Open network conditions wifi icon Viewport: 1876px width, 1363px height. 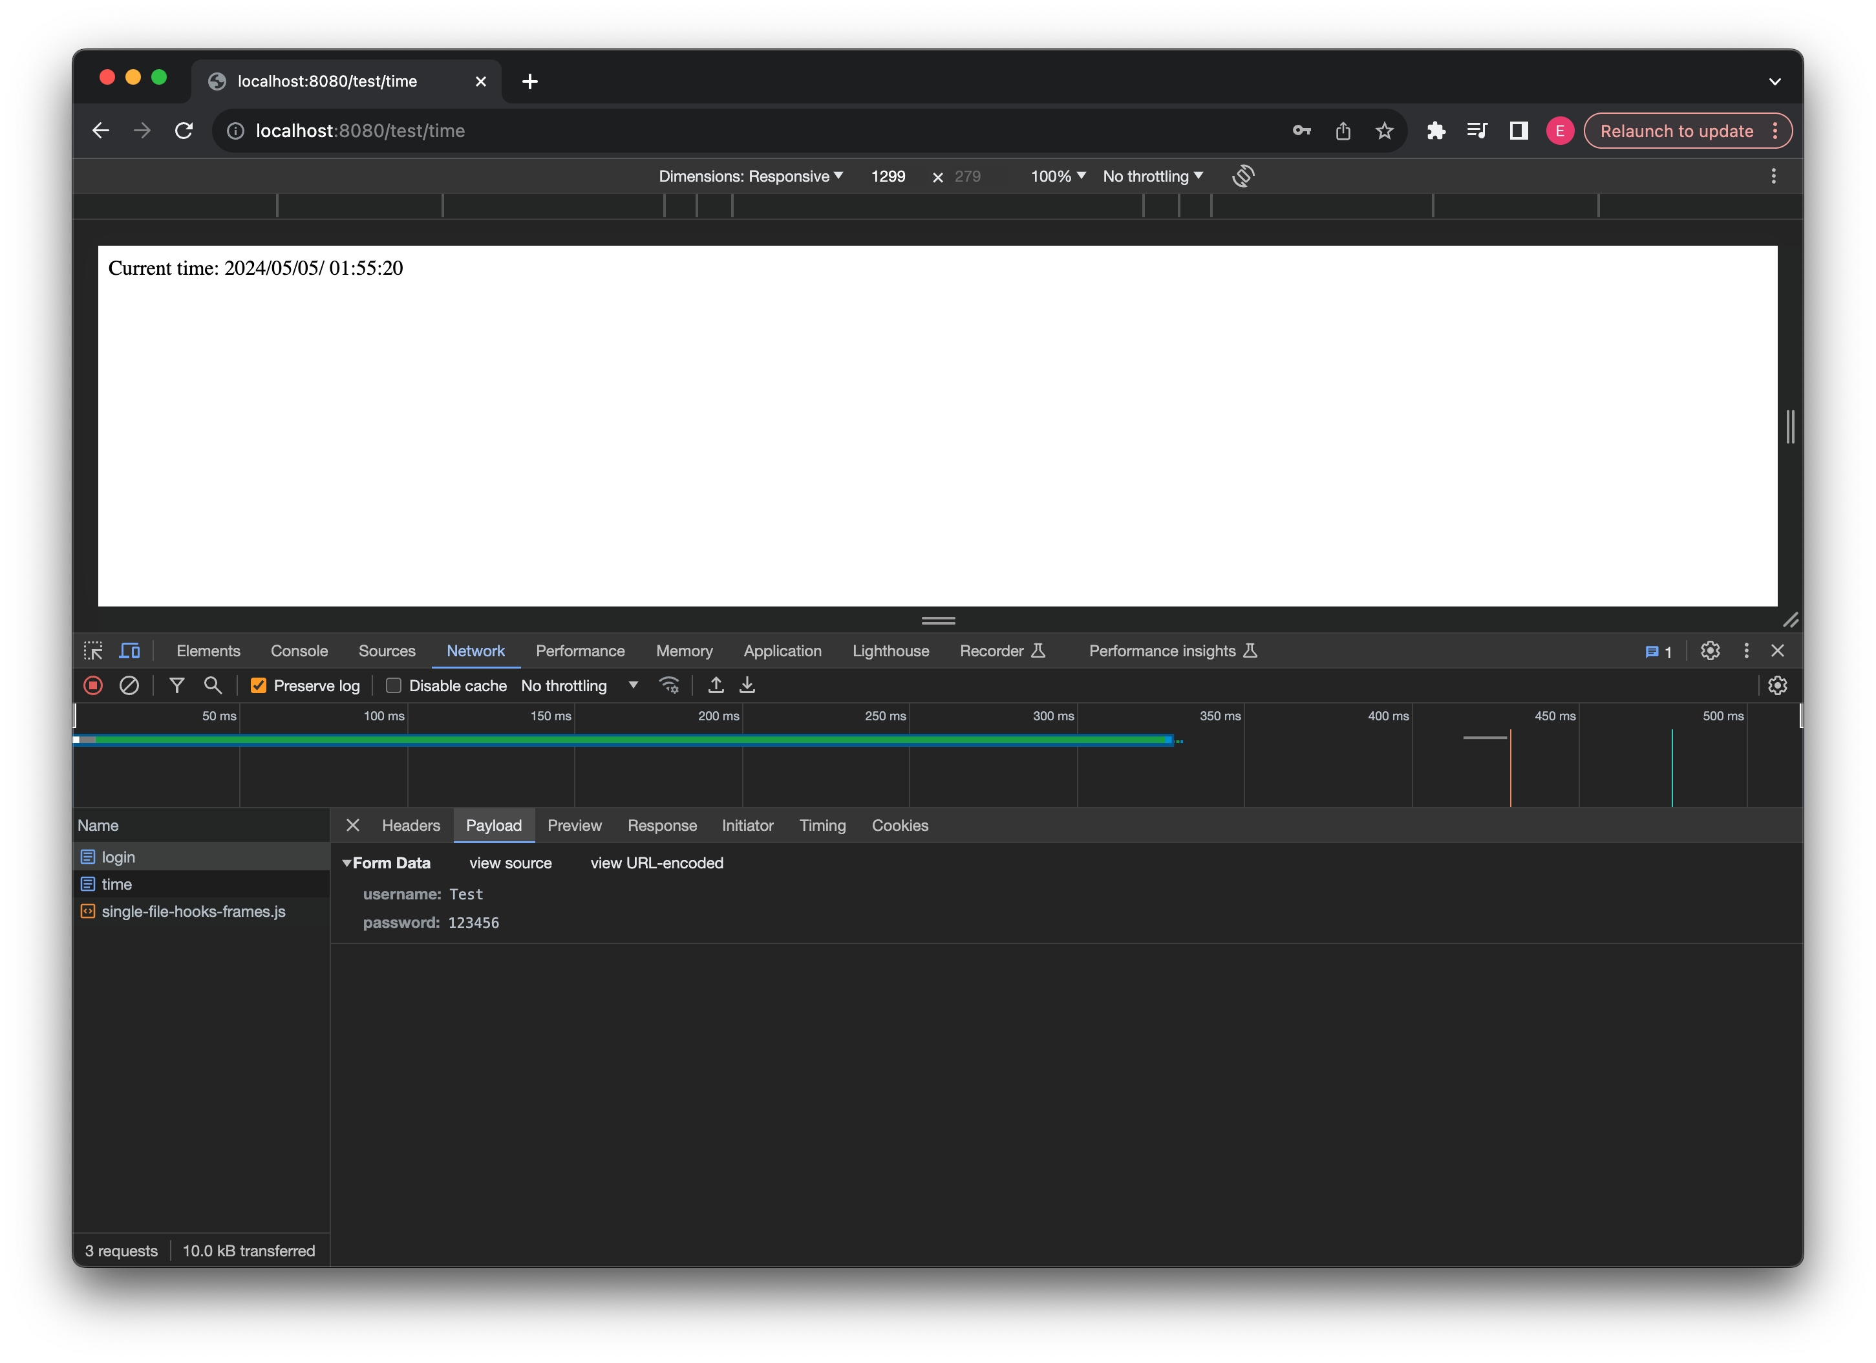pos(668,685)
